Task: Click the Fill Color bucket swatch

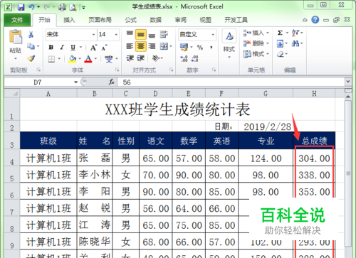Action: pos(73,58)
